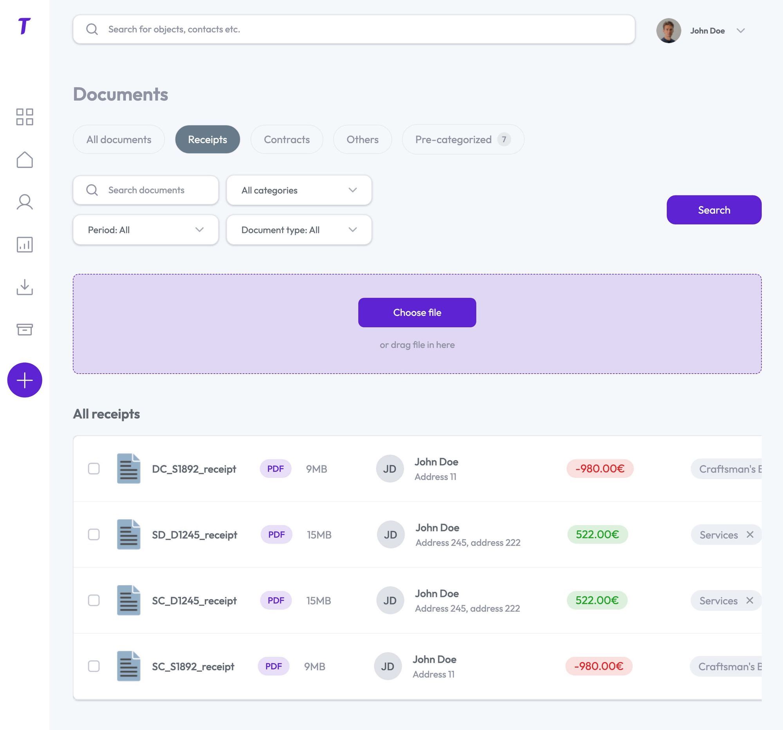
Task: Click Choose file to upload a document
Action: (416, 313)
